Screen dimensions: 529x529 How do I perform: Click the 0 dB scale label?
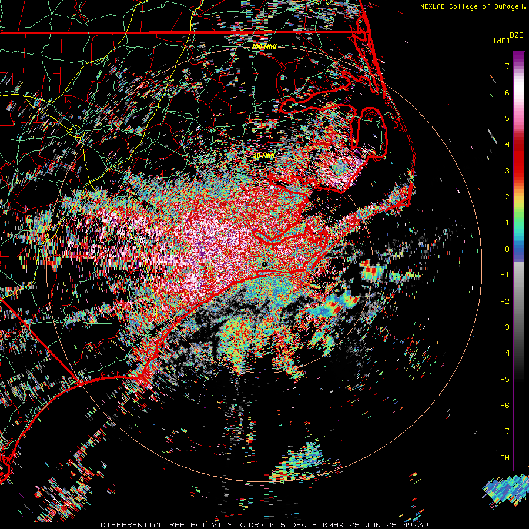tap(507, 249)
